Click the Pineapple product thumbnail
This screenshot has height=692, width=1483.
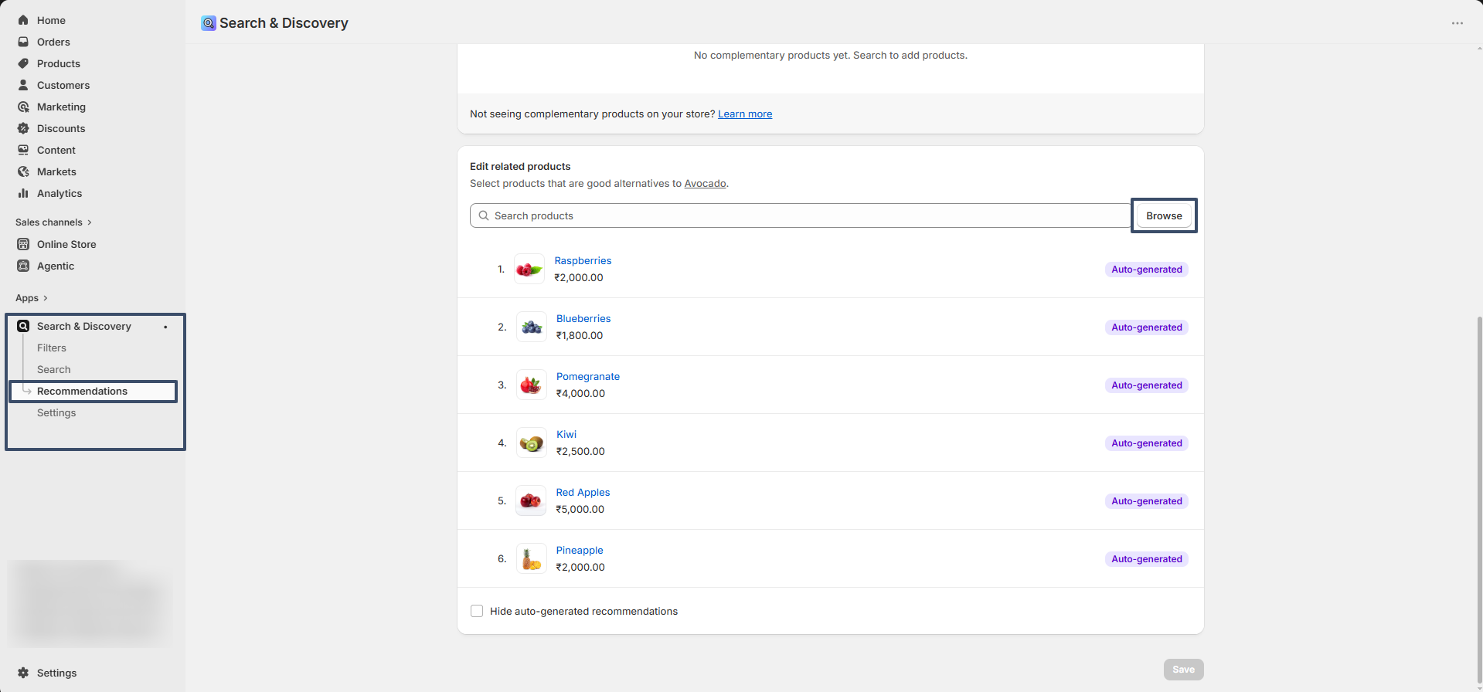pyautogui.click(x=532, y=558)
